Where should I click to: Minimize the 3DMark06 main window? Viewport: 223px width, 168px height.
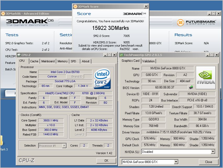coord(209,14)
